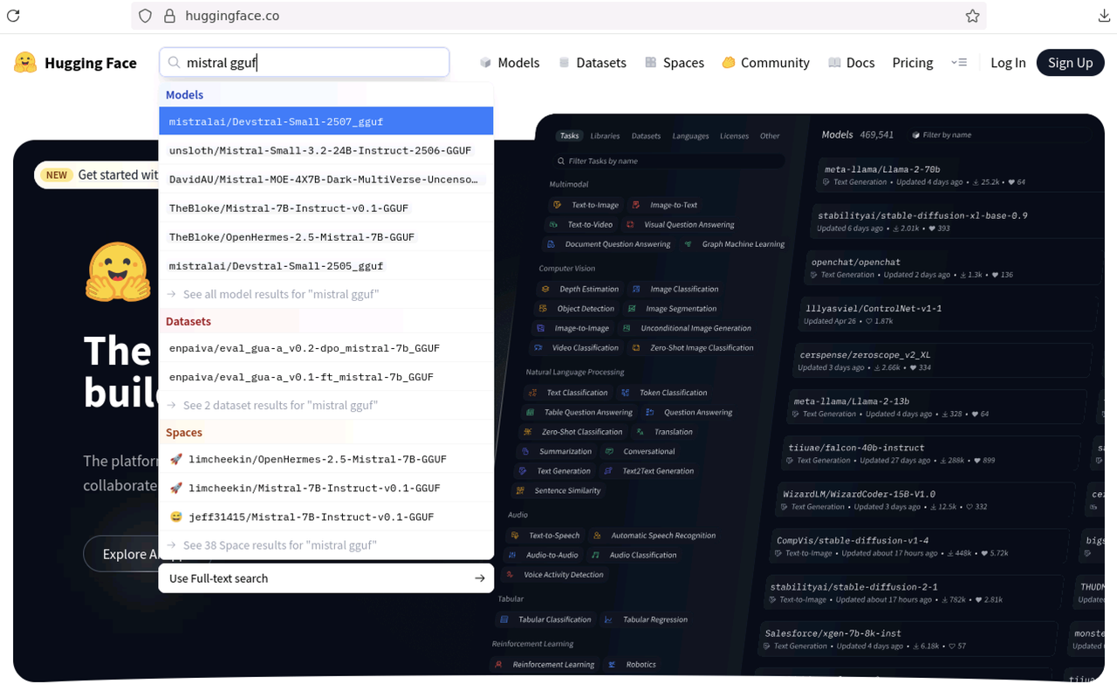Open Salesforce/xgen-7b-8k-inst model card
The width and height of the screenshot is (1117, 691).
point(908,639)
